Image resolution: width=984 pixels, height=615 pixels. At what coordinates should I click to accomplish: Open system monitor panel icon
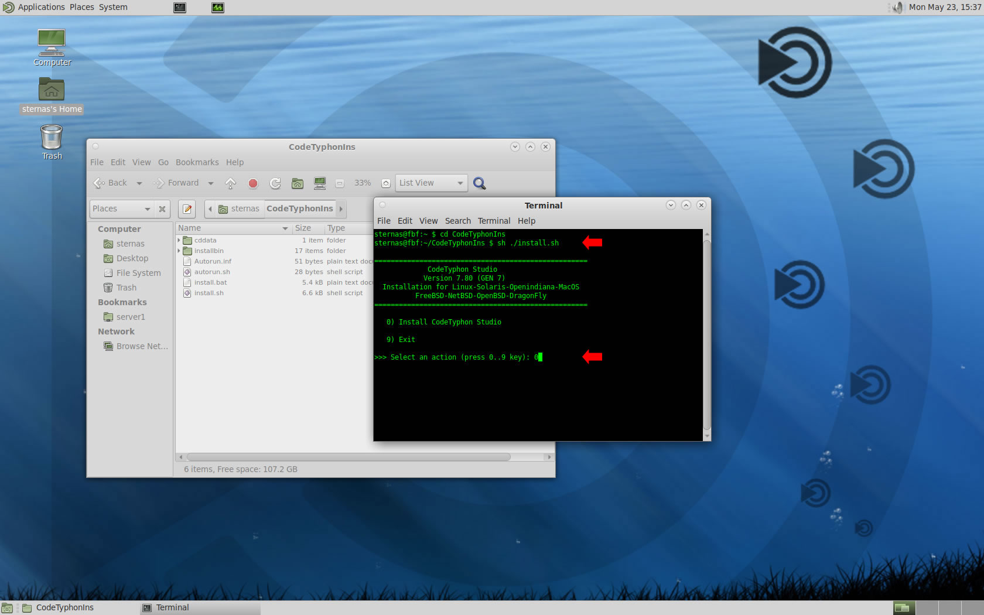click(218, 8)
